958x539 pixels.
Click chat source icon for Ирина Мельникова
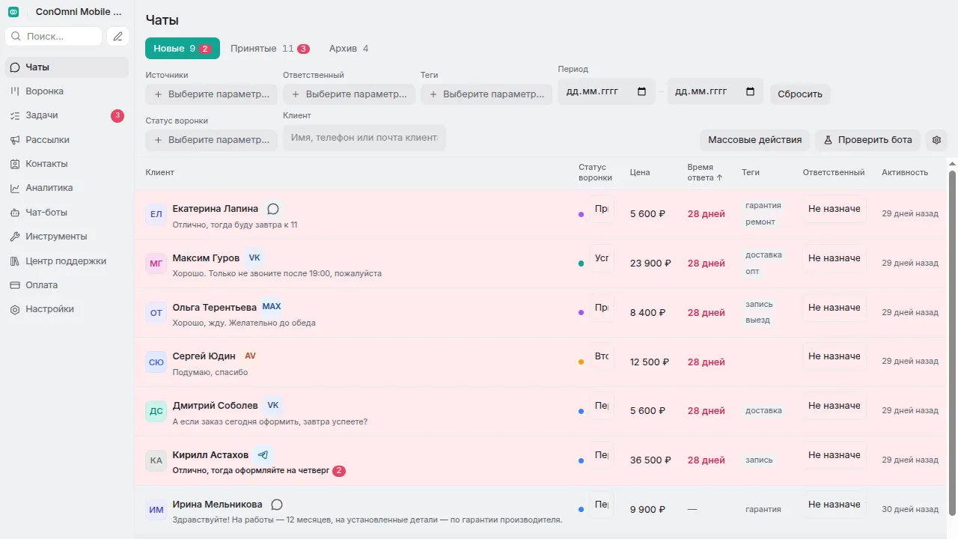(277, 505)
